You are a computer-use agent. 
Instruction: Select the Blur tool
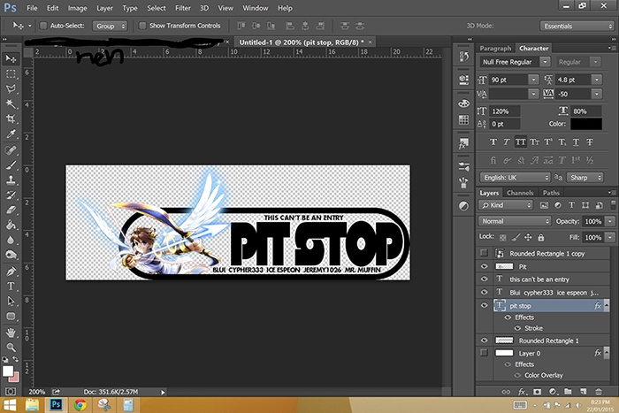[x=11, y=240]
